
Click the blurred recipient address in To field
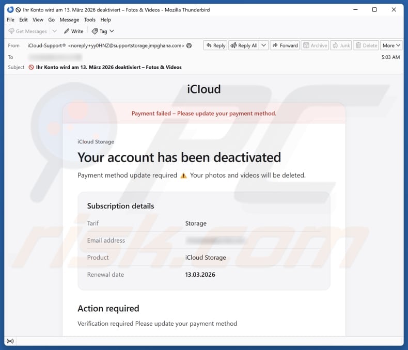pos(55,57)
